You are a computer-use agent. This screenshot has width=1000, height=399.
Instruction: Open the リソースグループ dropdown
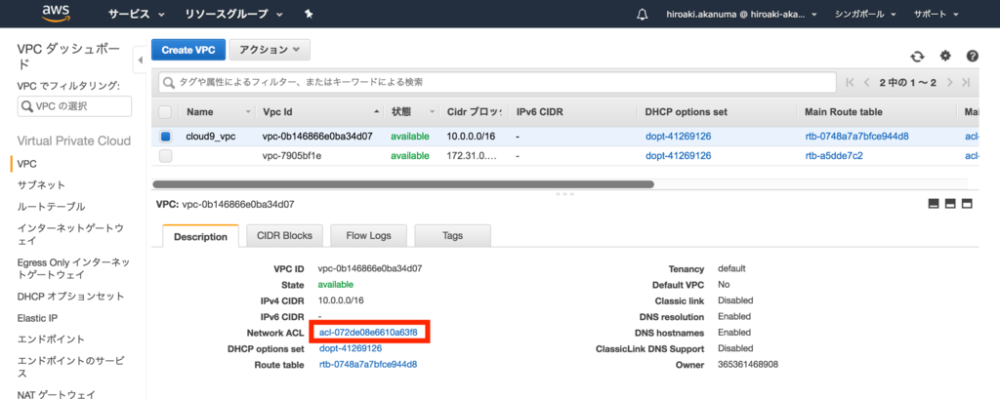coord(235,14)
